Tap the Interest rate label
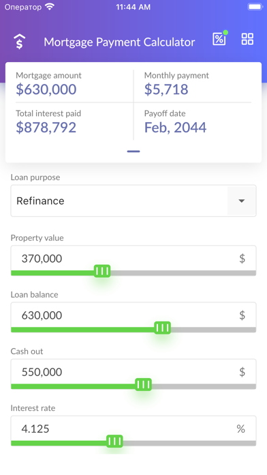Screen dimensions: 267x475 tap(33, 408)
